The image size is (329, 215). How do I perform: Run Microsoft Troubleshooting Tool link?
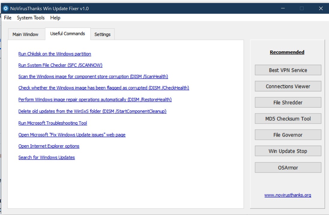click(53, 123)
